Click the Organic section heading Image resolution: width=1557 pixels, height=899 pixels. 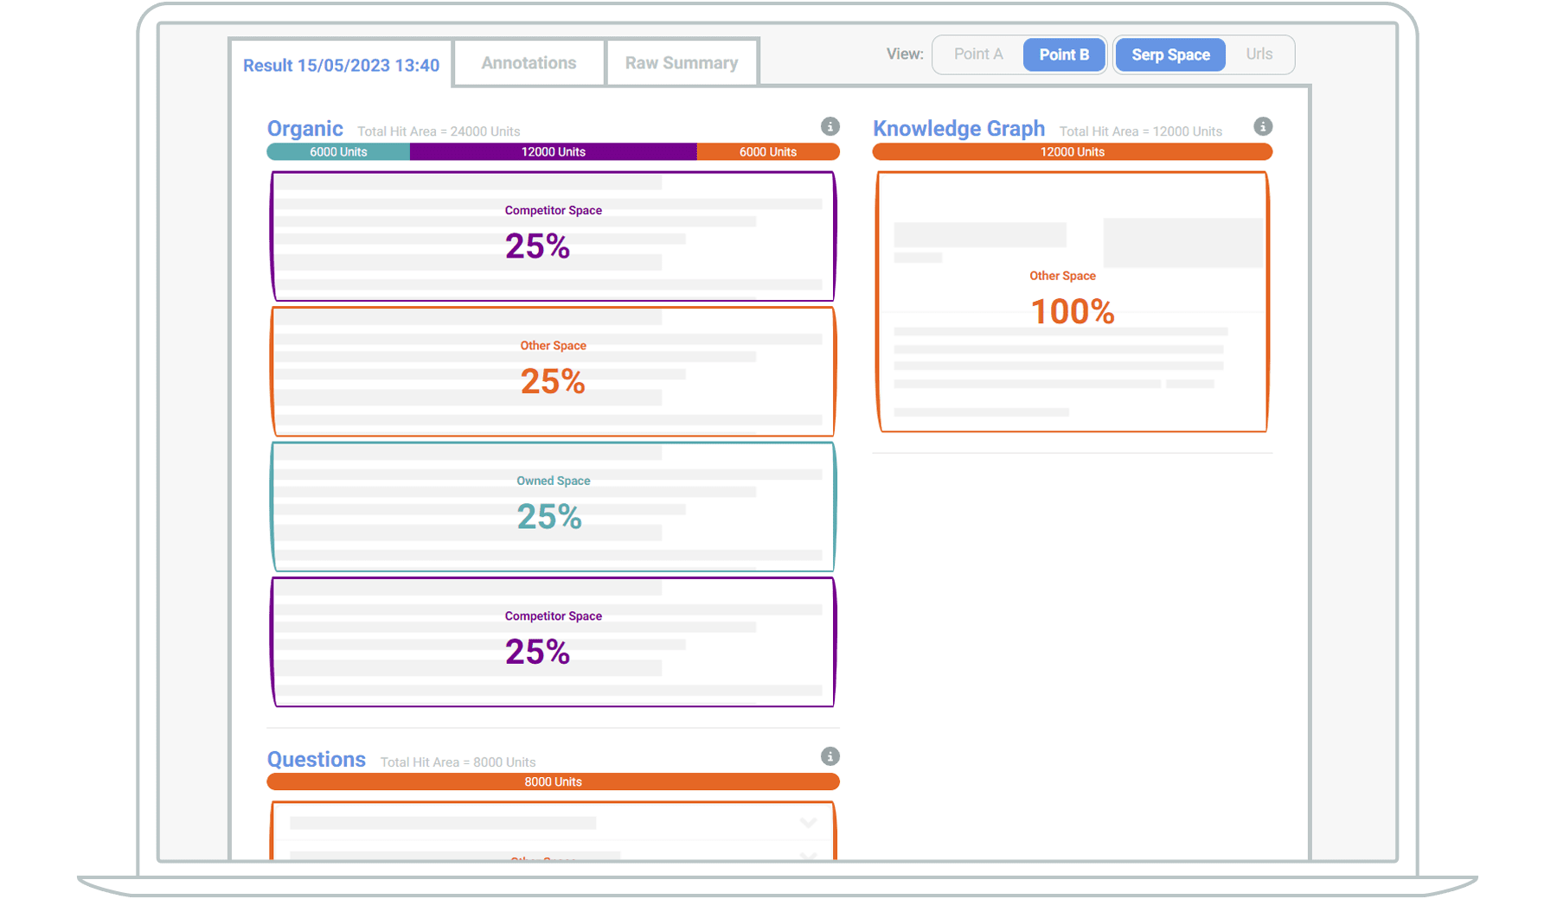305,129
